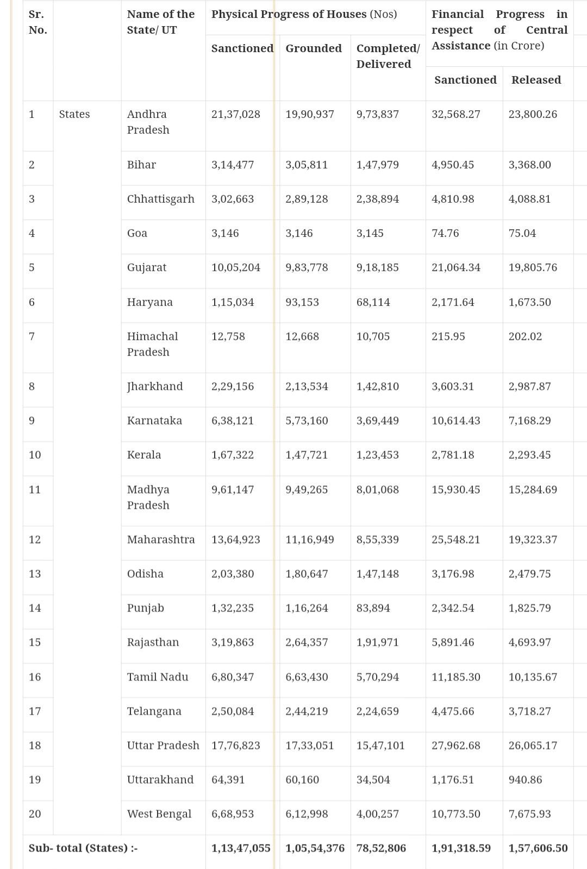Select Goa's released amount 75.04
This screenshot has height=869, width=587.
(x=522, y=233)
